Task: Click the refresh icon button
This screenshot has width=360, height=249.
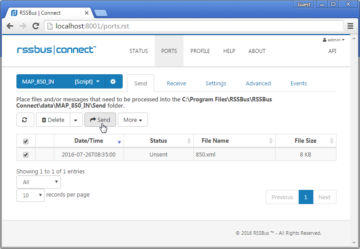Action: tap(25, 120)
